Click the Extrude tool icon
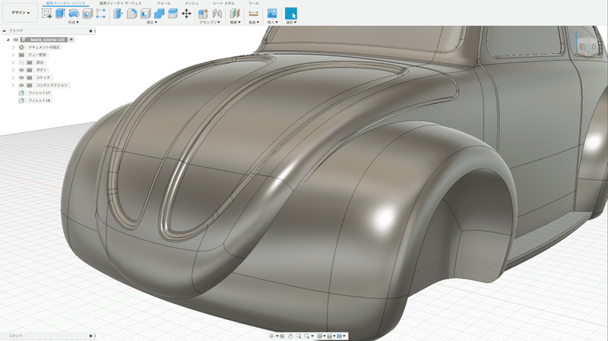 click(x=61, y=14)
